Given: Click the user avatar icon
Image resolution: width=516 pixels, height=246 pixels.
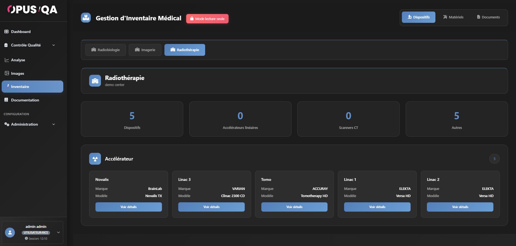Looking at the screenshot, I should coord(10,233).
